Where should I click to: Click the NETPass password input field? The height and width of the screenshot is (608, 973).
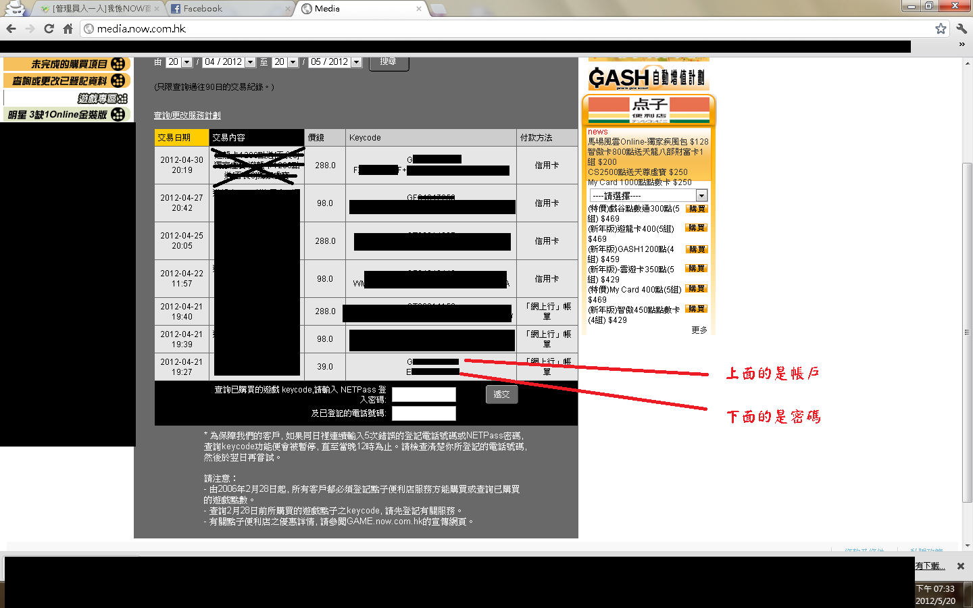click(424, 395)
